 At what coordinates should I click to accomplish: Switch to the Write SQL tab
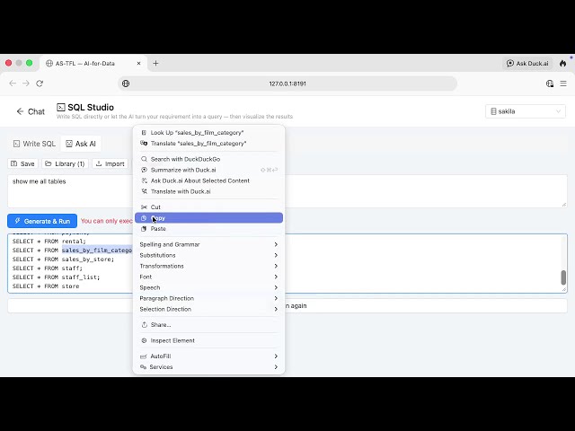point(34,144)
